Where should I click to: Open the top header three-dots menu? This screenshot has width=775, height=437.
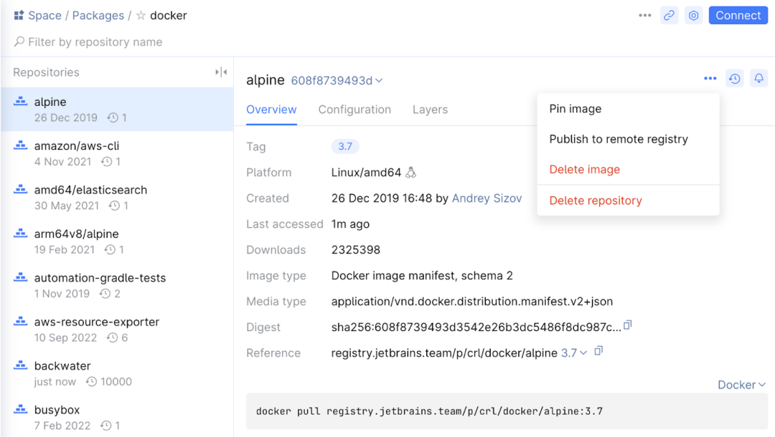coord(644,15)
